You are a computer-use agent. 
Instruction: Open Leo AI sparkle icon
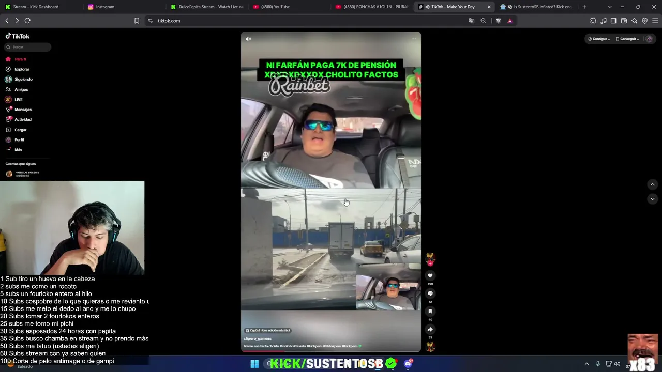[634, 21]
